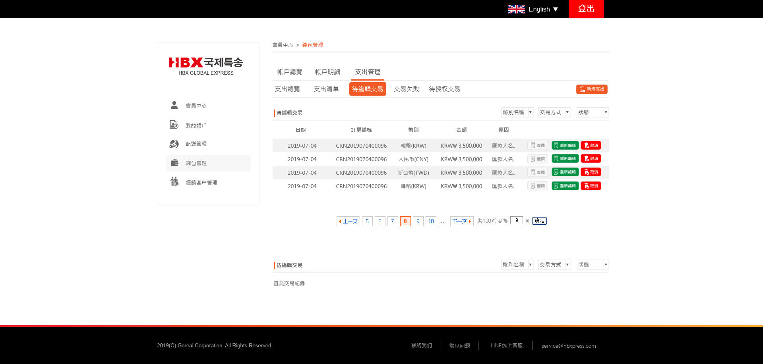The height and width of the screenshot is (364, 763).
Task: Click the 錢包管理 wallet icon
Action: pos(174,163)
